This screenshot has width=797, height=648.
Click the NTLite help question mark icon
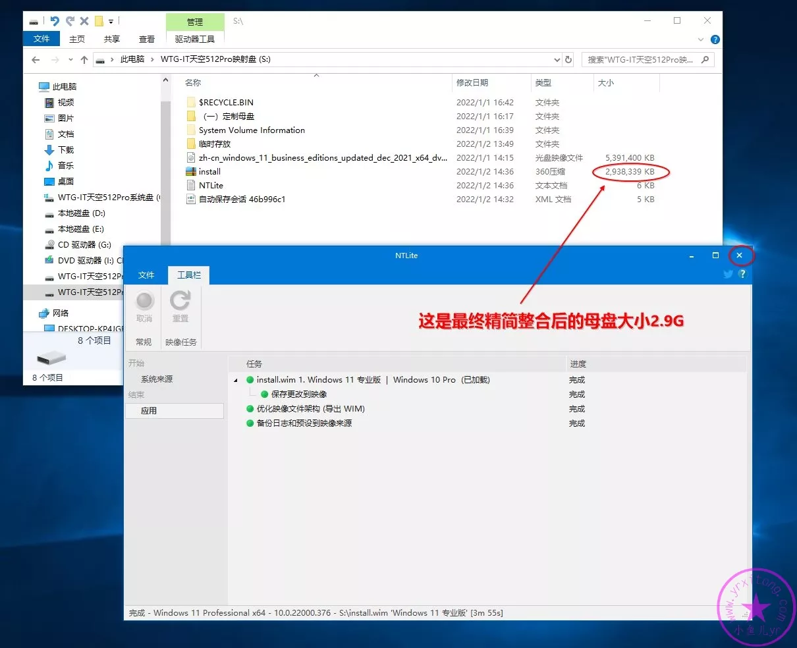(742, 274)
